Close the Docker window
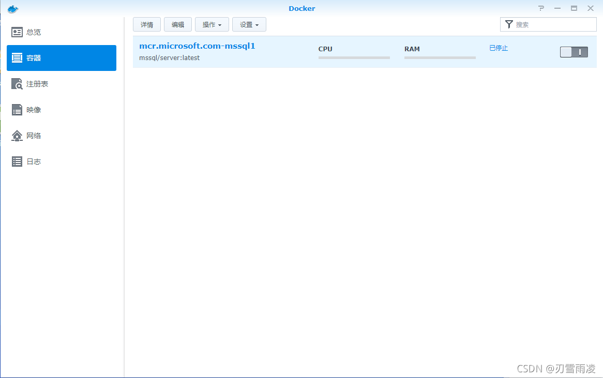Viewport: 603px width, 378px height. point(591,8)
